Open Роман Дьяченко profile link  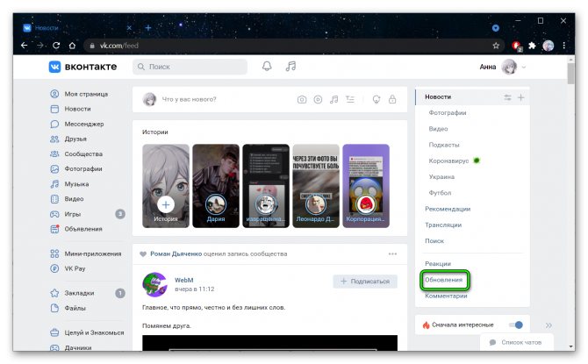[176, 253]
